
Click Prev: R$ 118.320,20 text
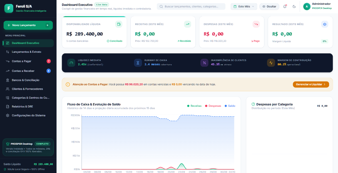coord(215,41)
